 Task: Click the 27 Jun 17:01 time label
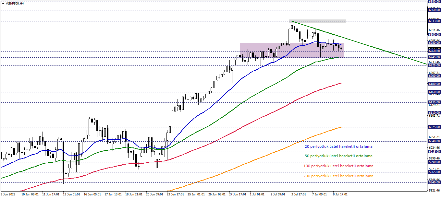pyautogui.click(x=238, y=195)
